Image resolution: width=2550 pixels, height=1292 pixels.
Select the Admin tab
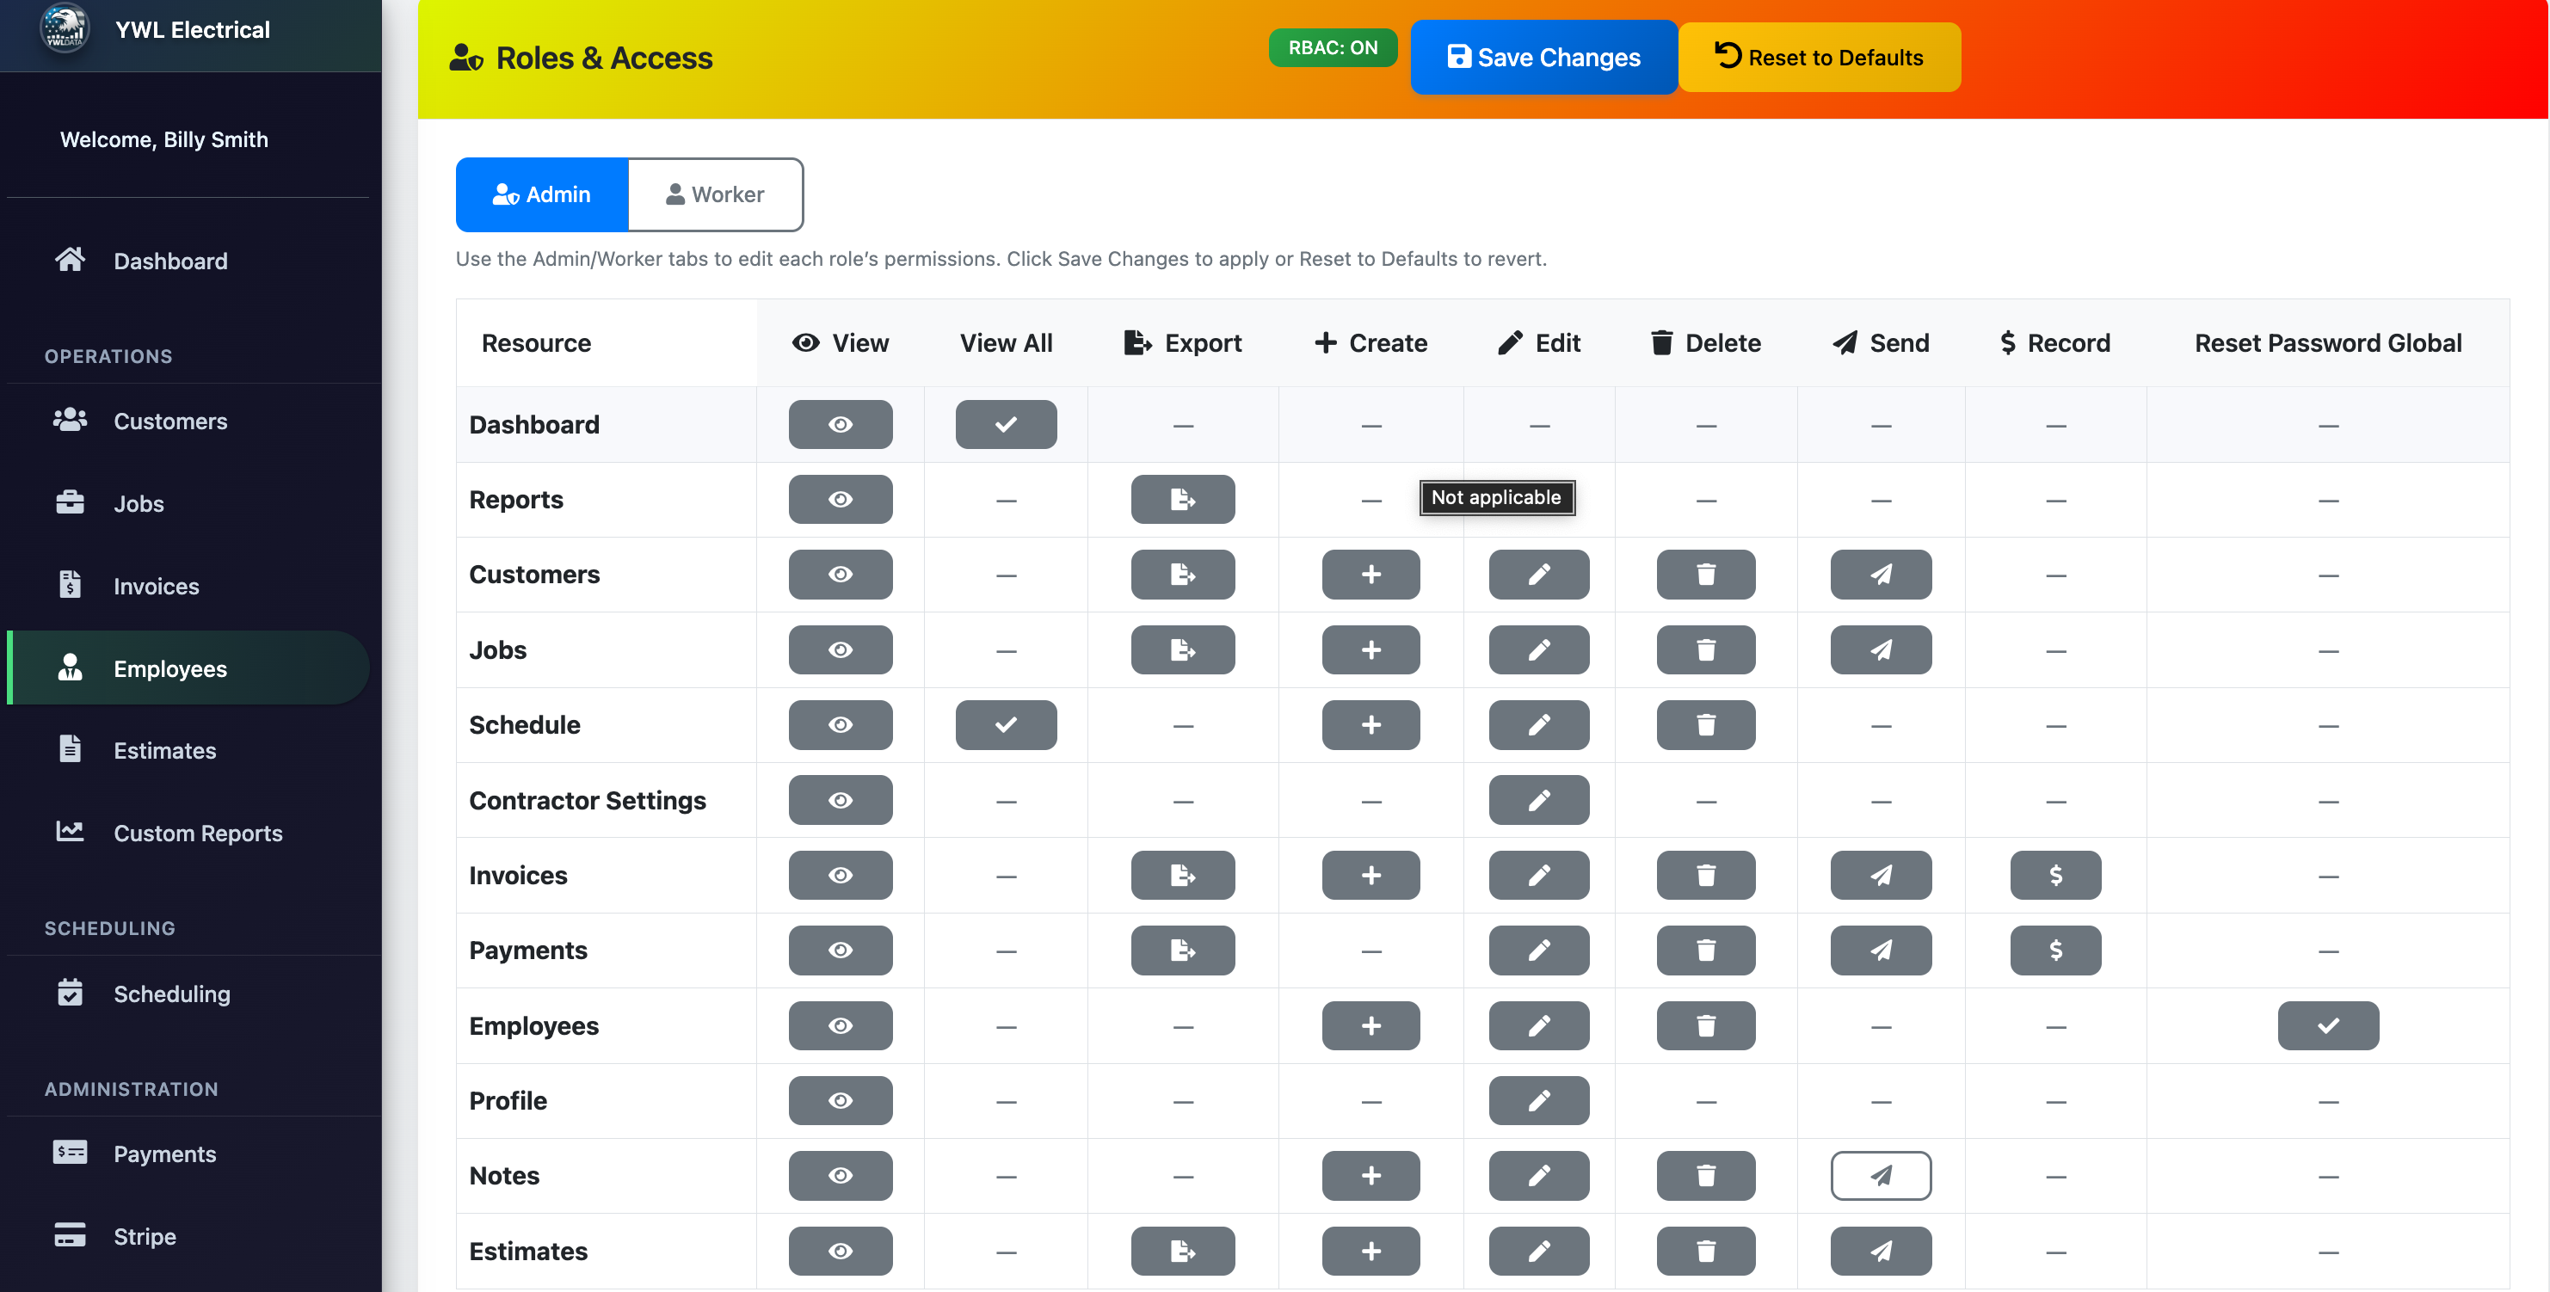point(540,194)
